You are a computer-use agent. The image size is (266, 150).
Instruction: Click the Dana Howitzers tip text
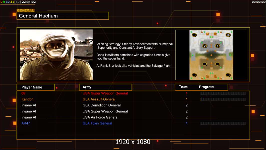coord(133,56)
